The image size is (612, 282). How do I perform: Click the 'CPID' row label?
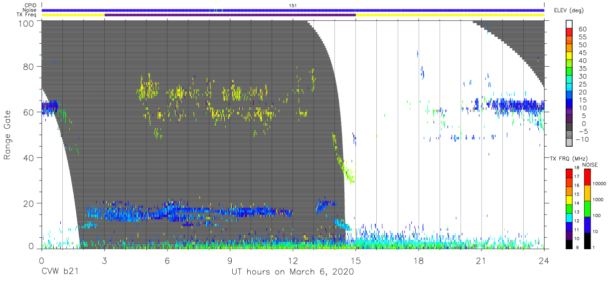pyautogui.click(x=30, y=5)
